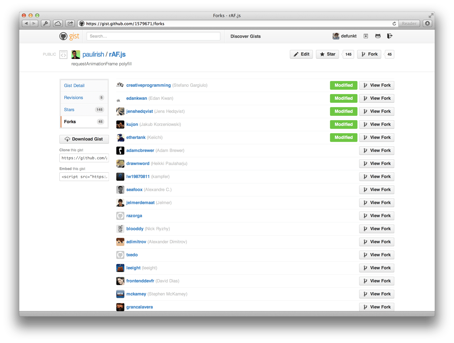Open the Revisions tab in sidebar
This screenshot has height=343, width=454.
[73, 98]
